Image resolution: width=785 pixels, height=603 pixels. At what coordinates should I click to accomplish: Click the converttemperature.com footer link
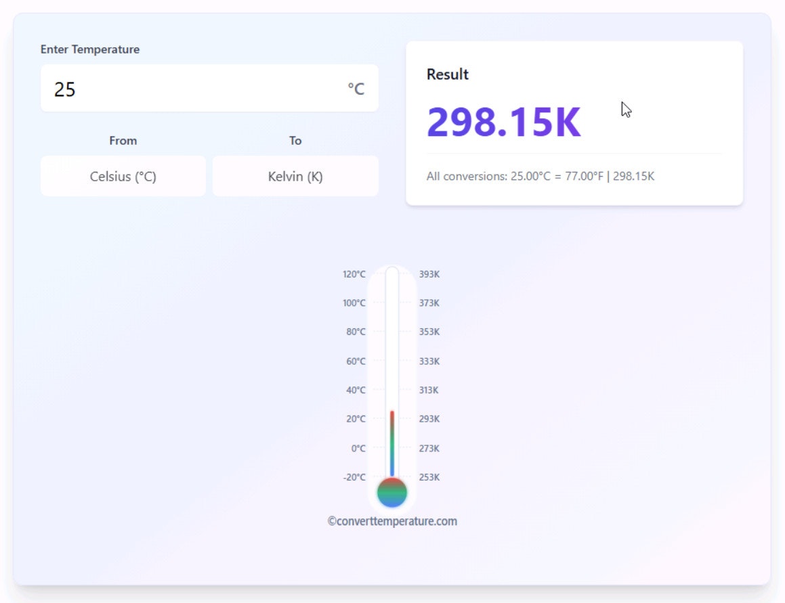pos(392,521)
